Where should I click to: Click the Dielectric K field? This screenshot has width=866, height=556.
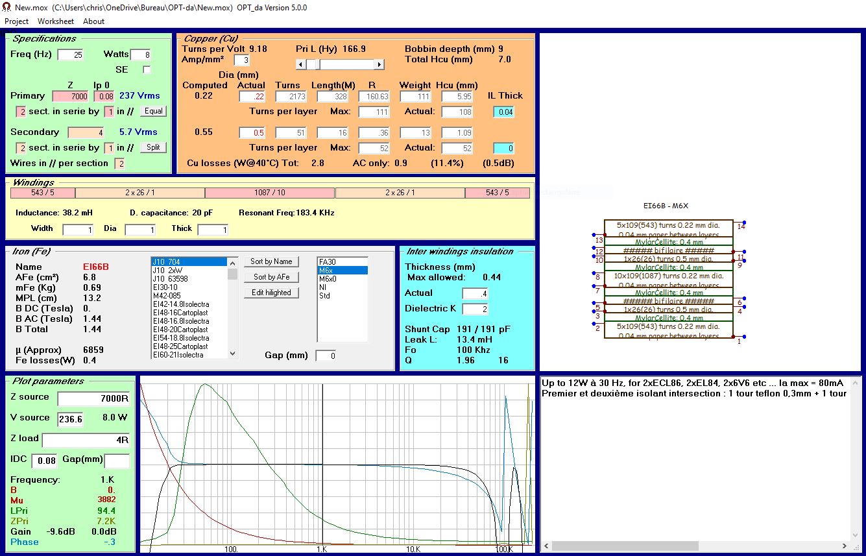click(475, 309)
